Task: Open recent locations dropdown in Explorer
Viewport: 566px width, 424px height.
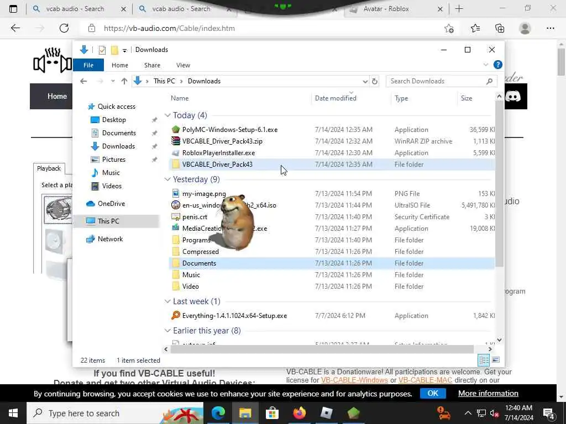Action: (x=113, y=81)
